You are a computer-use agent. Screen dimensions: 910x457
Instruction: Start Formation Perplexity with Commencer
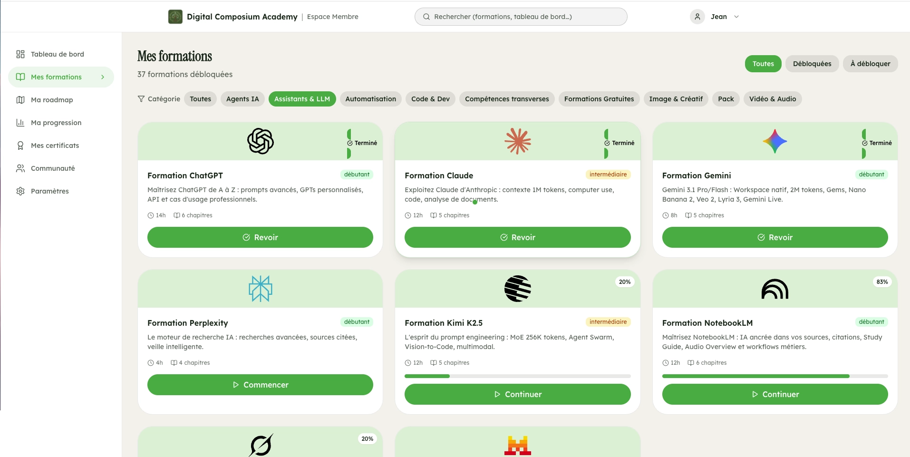(x=260, y=385)
